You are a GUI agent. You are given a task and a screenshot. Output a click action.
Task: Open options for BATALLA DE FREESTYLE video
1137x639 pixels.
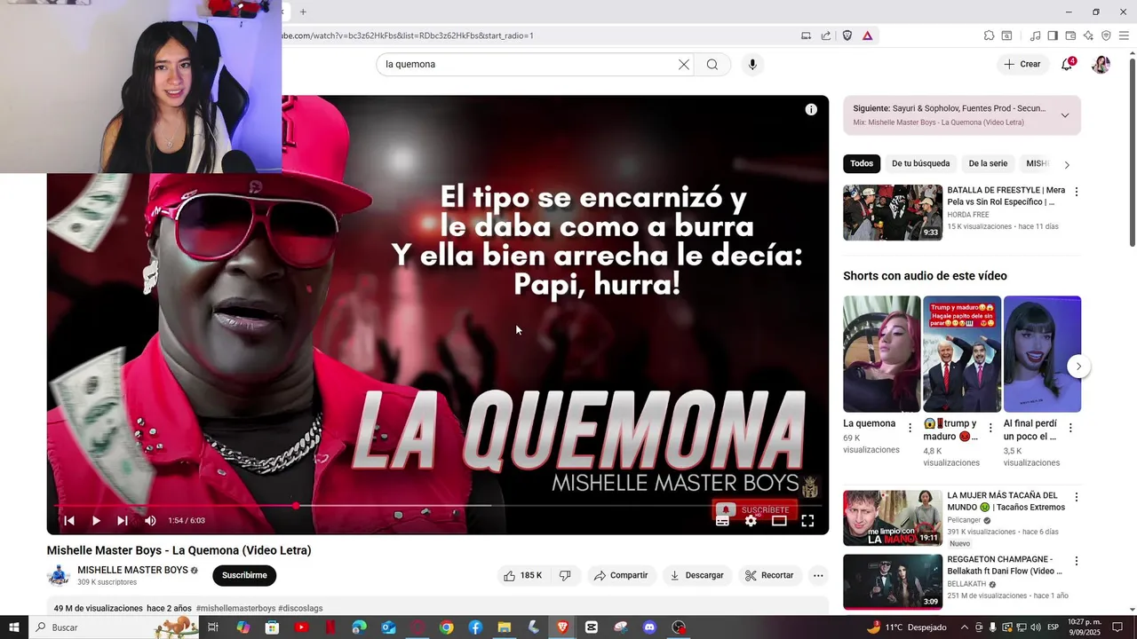[x=1077, y=192]
